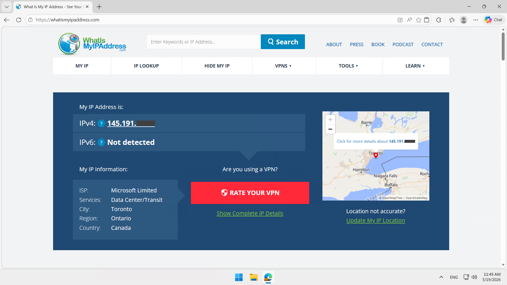Viewport: 507px width, 285px height.
Task: Open Show Complete IP Details link
Action: pos(250,213)
